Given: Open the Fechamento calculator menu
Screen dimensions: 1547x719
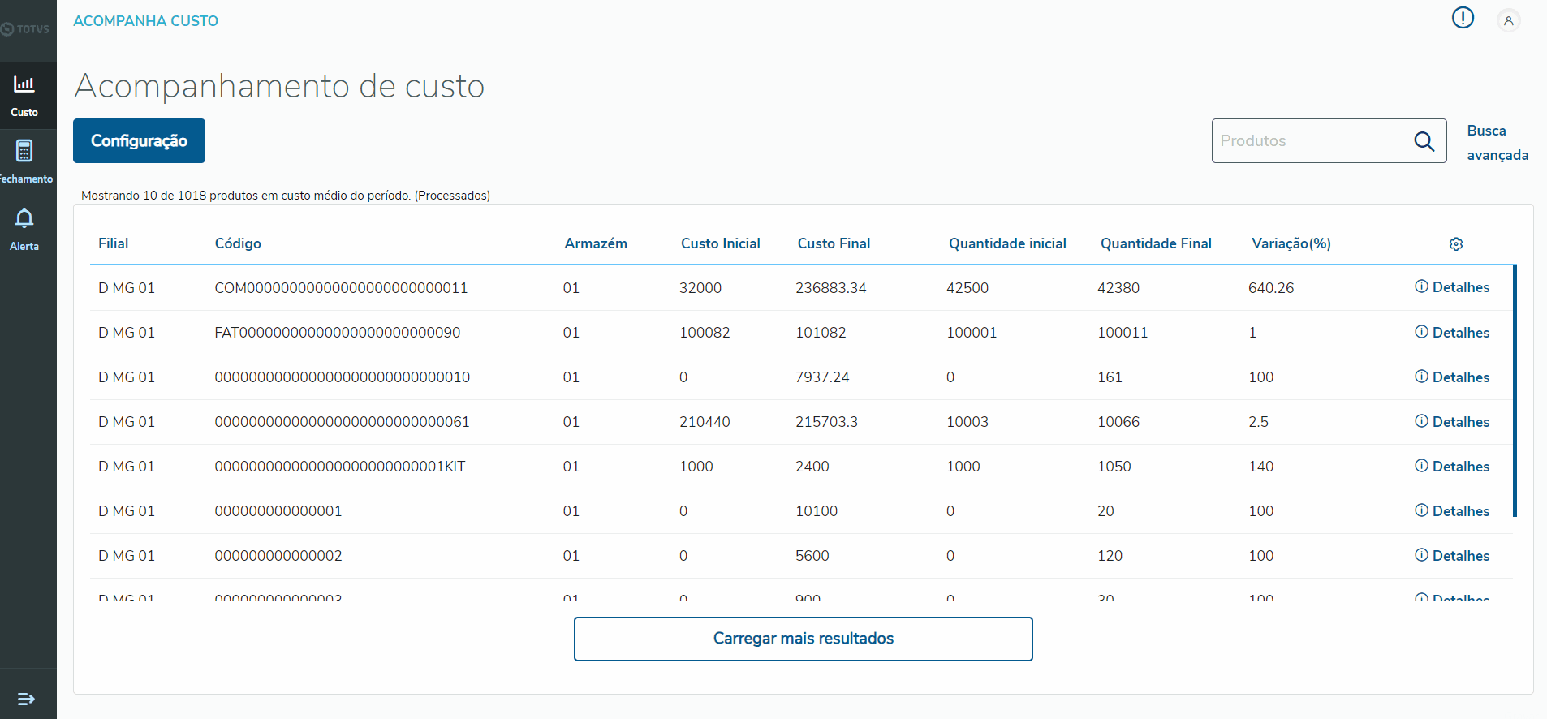Looking at the screenshot, I should (x=24, y=162).
